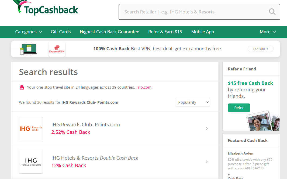Image resolution: width=287 pixels, height=179 pixels.
Task: Click the Search Retailer input field
Action: pos(194,12)
